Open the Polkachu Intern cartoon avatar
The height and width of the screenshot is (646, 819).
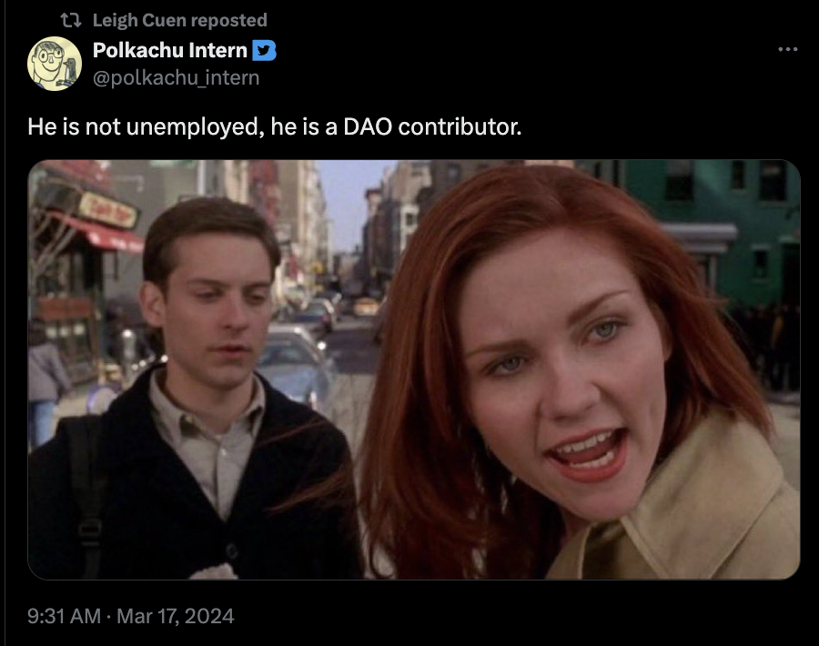[55, 64]
